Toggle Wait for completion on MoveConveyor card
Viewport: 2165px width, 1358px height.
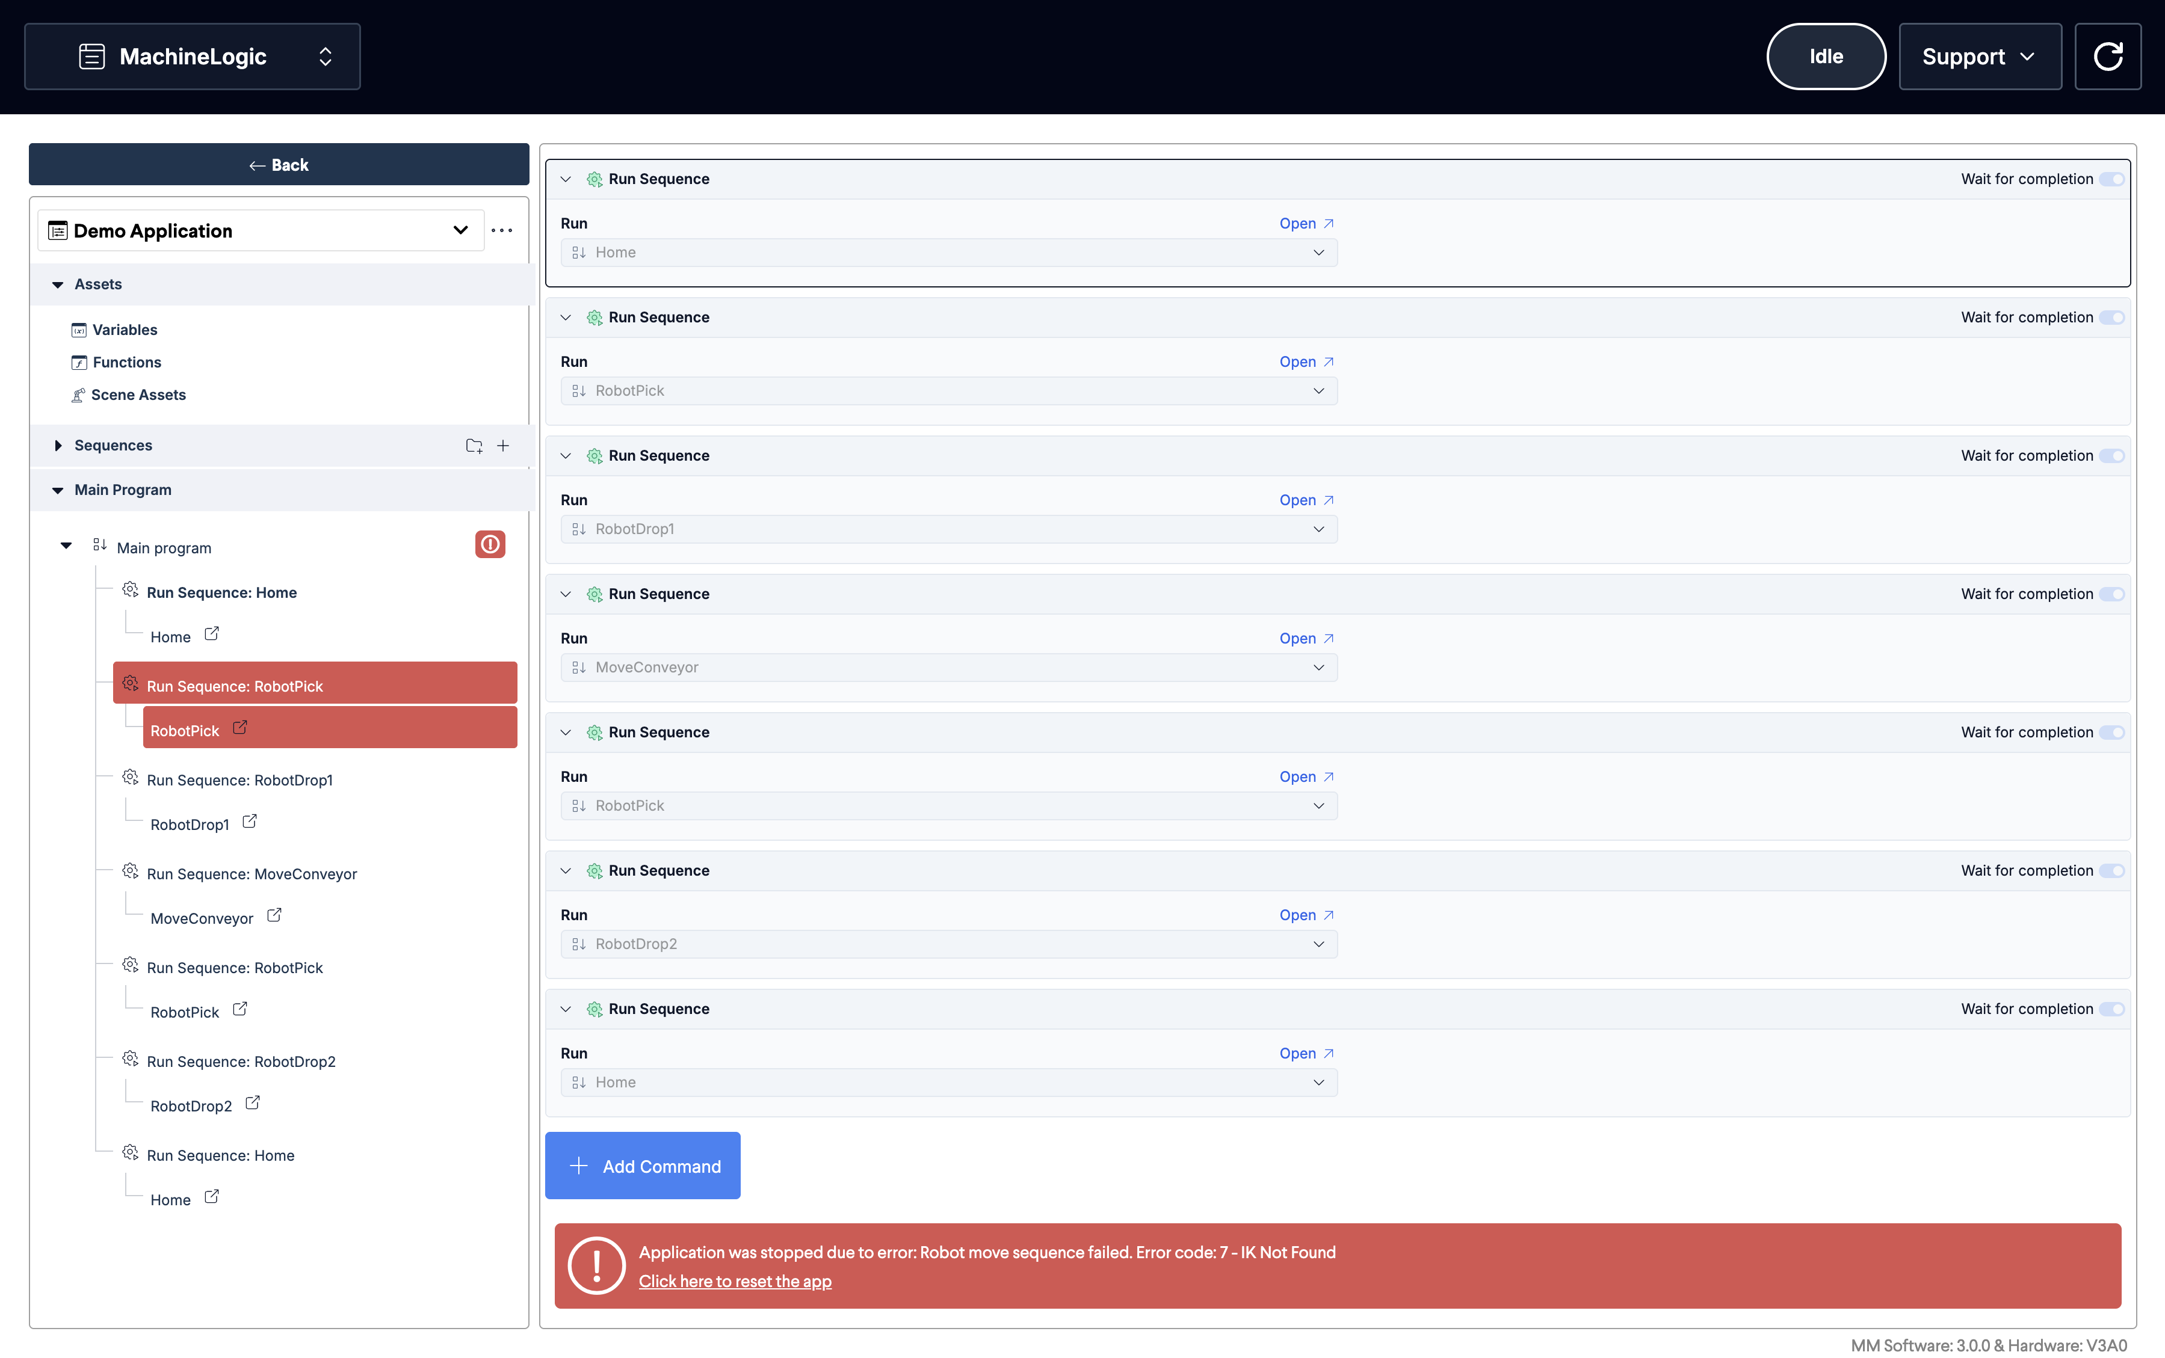click(2112, 595)
